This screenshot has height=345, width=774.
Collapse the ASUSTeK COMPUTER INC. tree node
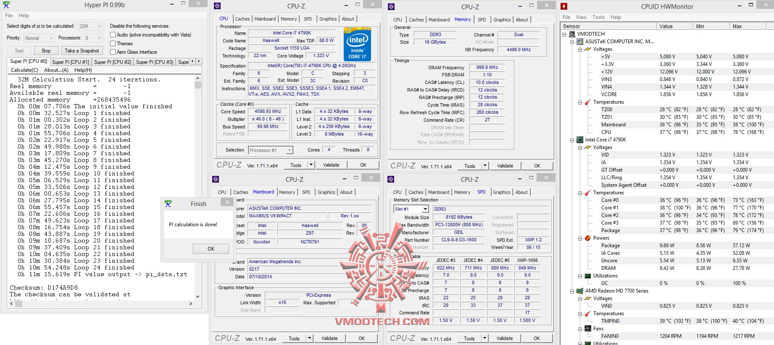[x=572, y=42]
